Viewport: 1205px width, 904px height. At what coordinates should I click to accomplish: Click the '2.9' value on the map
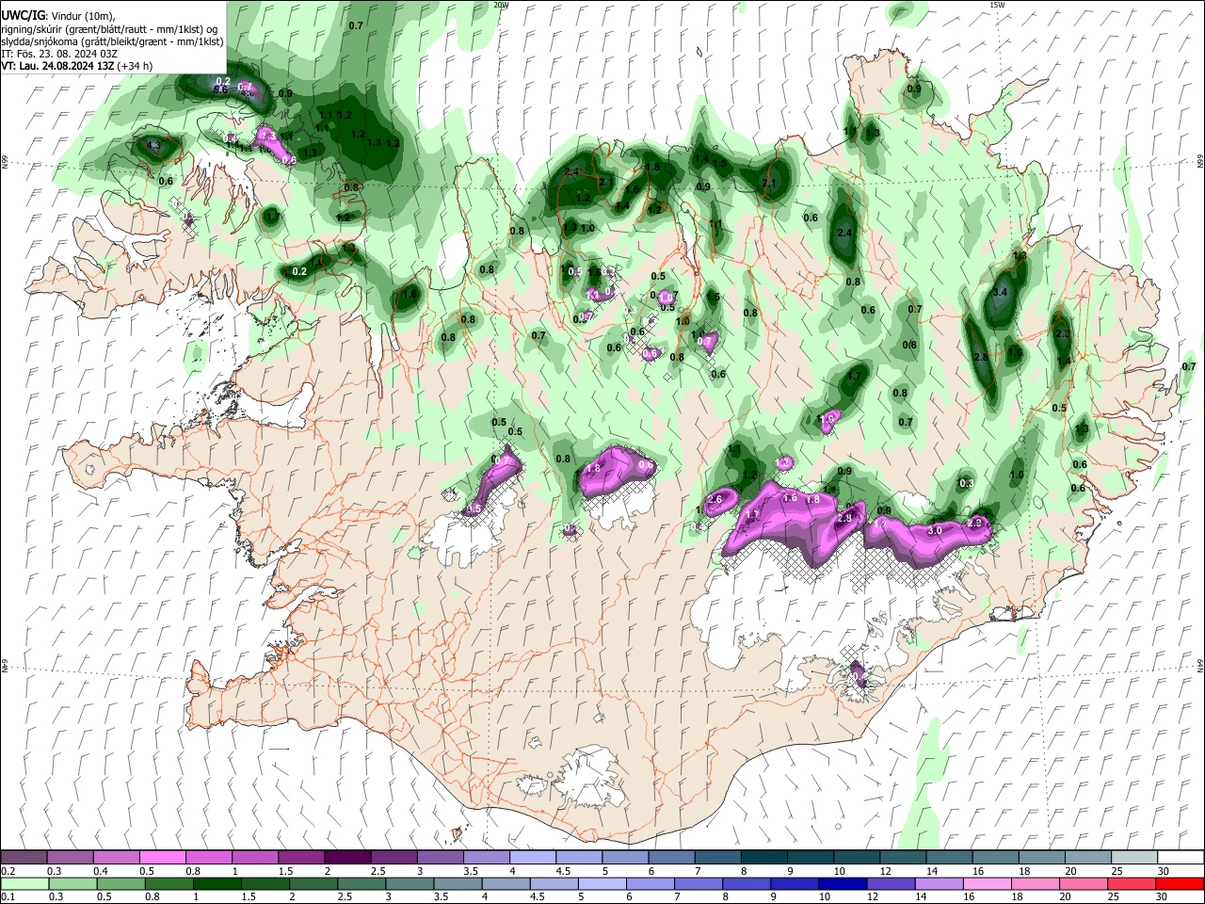975,523
